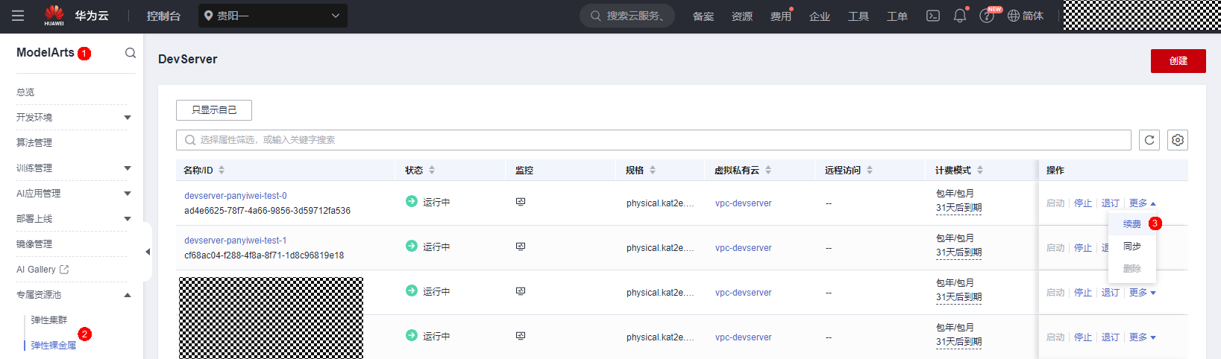Image resolution: width=1221 pixels, height=359 pixels.
Task: Open the devserver-panyiwei-test-1 link
Action: (236, 241)
